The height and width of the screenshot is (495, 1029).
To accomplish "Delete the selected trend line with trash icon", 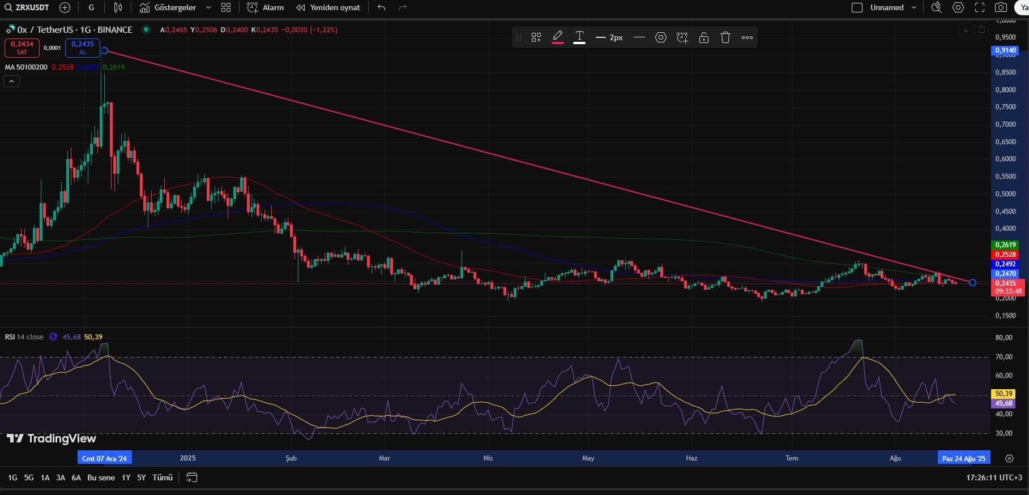I will click(725, 37).
